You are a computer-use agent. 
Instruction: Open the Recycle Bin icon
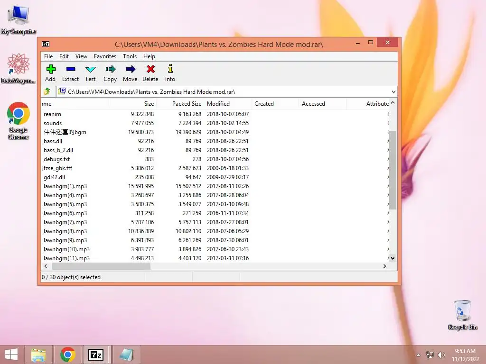(x=462, y=315)
